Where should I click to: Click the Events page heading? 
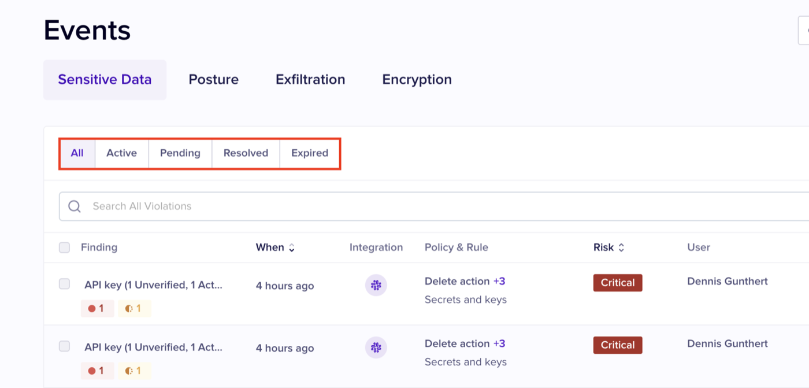87,30
